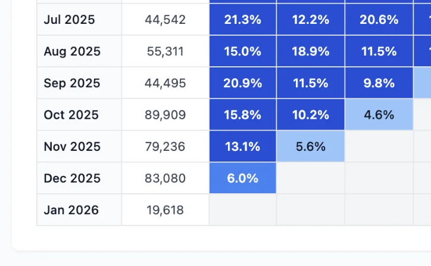The height and width of the screenshot is (266, 431).
Task: Click the 20.6% retention cell
Action: (x=379, y=20)
